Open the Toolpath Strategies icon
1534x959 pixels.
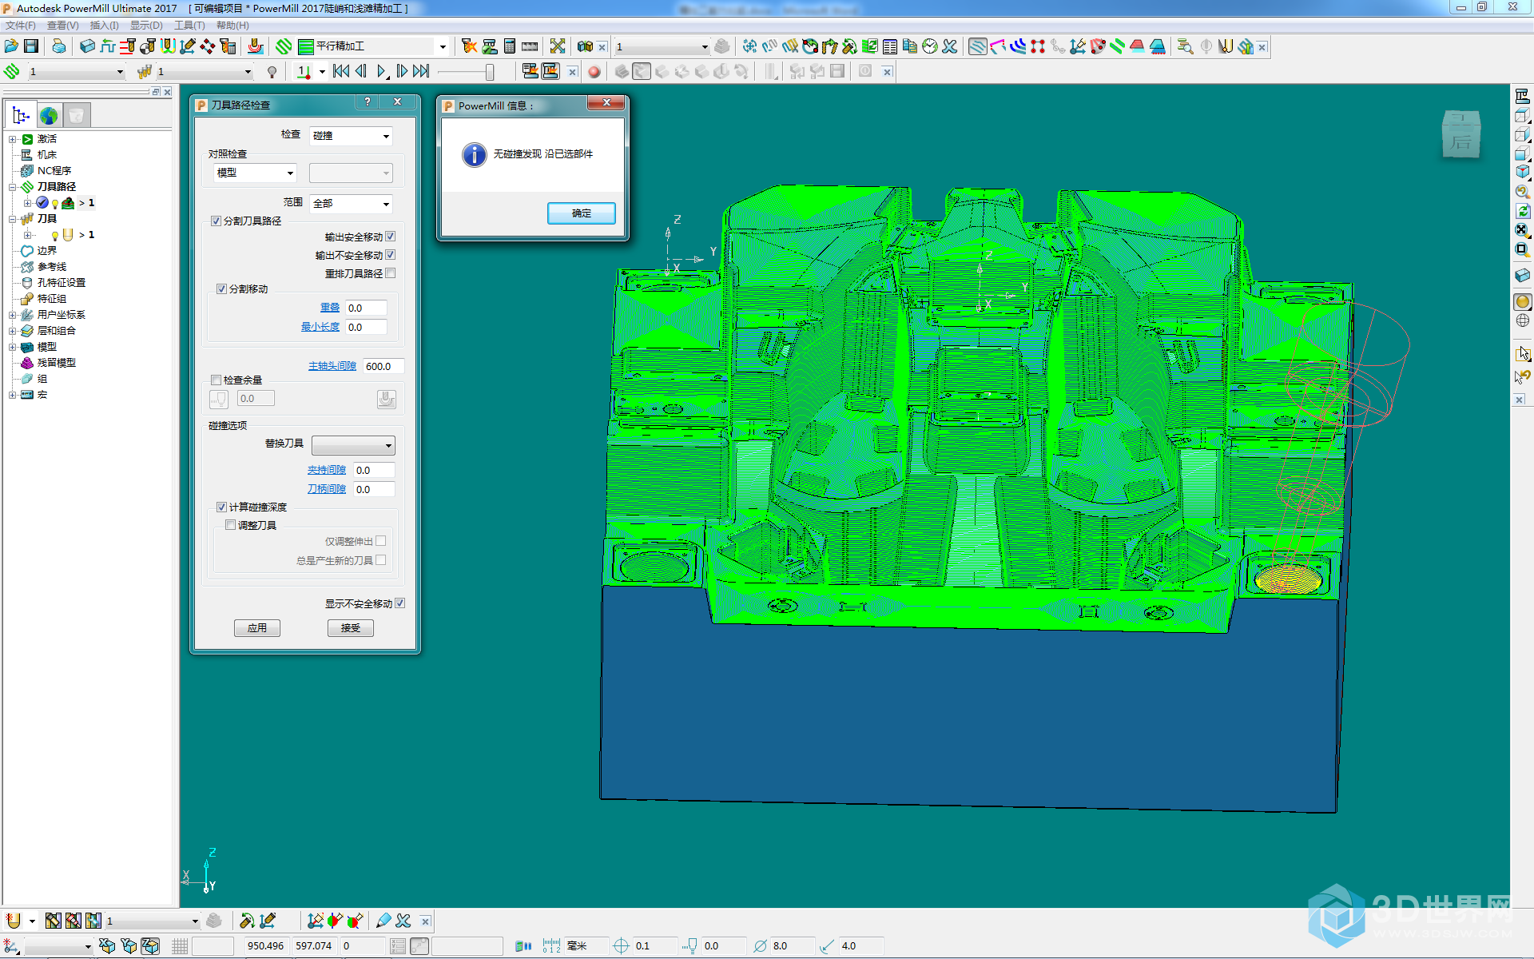283,46
